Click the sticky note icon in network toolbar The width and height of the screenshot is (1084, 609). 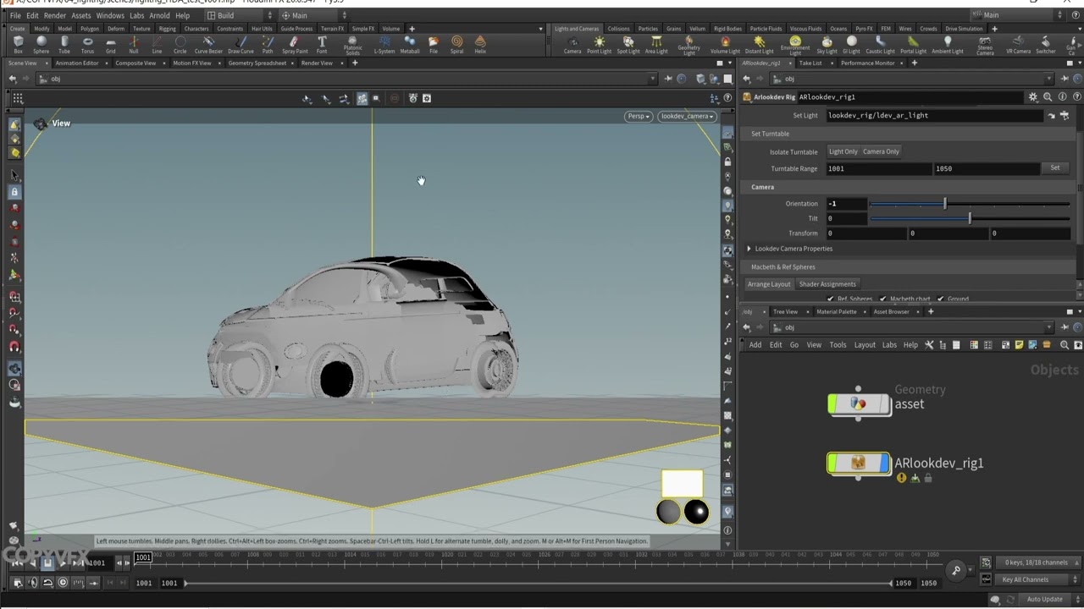click(1019, 345)
